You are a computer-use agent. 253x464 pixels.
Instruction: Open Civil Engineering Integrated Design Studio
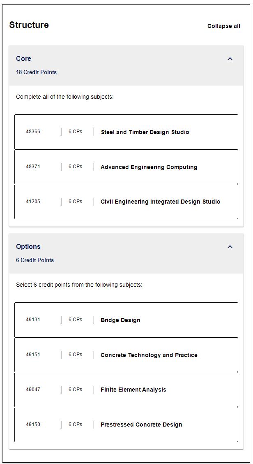click(x=160, y=202)
